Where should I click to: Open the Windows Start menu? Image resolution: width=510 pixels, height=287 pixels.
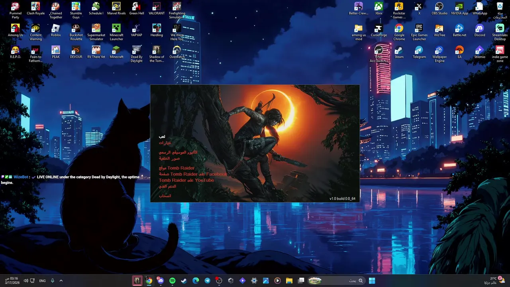[372, 281]
